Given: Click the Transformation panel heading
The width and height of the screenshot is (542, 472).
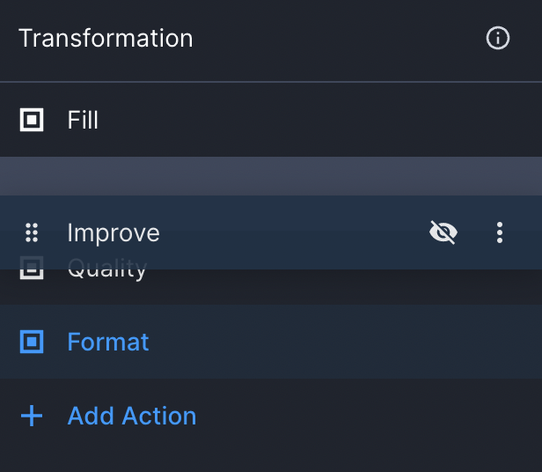Looking at the screenshot, I should pyautogui.click(x=106, y=38).
